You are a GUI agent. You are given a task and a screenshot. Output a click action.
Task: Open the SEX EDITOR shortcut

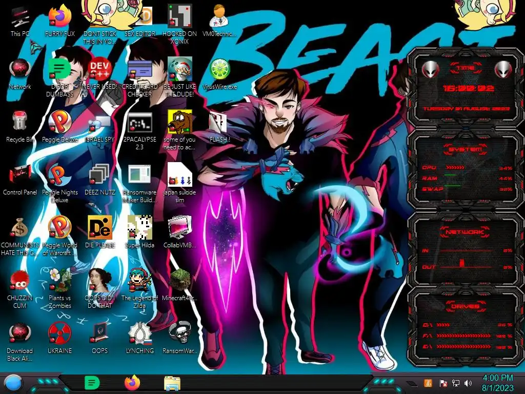click(x=140, y=21)
